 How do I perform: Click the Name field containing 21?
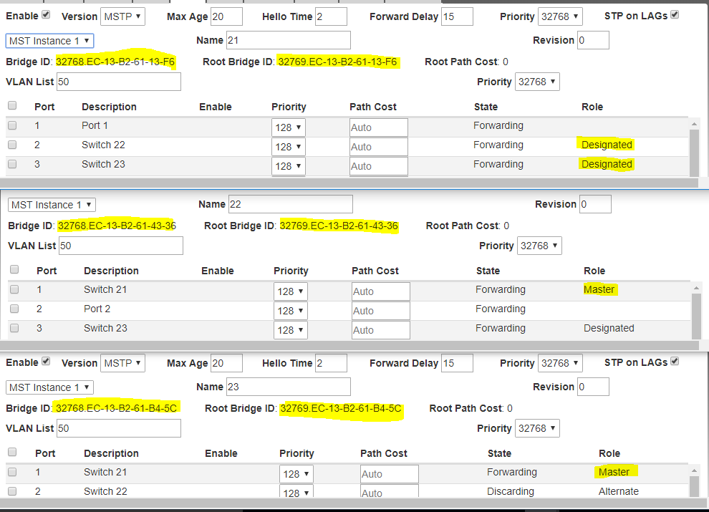pyautogui.click(x=288, y=41)
